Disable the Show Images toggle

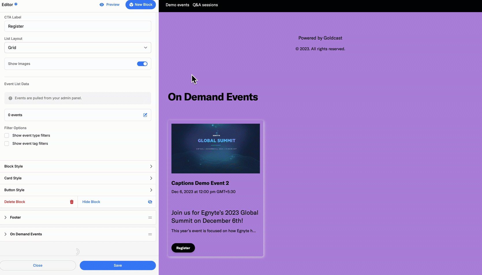pos(142,64)
